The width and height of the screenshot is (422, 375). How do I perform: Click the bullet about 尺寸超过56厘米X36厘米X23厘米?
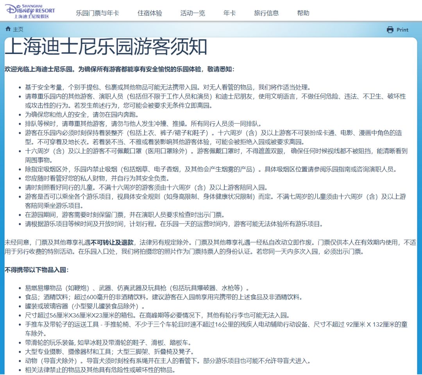click(x=157, y=316)
